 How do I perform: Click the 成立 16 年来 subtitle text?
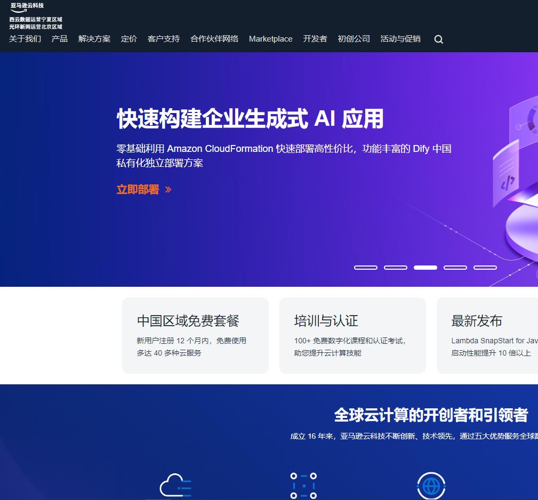point(414,436)
